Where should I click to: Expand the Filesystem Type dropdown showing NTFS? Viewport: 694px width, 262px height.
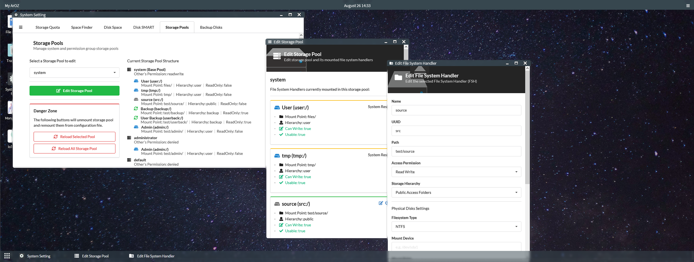(x=456, y=226)
